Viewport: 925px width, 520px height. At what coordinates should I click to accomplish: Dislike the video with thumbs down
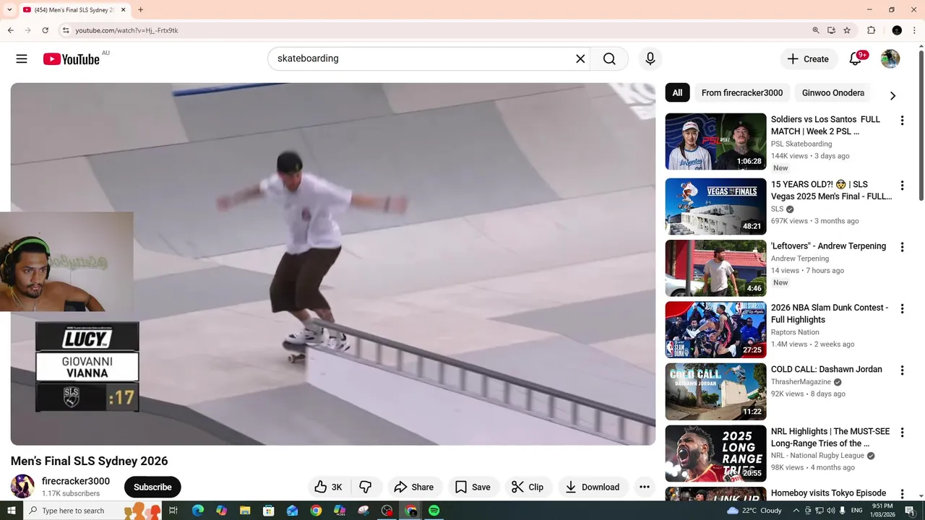tap(366, 487)
